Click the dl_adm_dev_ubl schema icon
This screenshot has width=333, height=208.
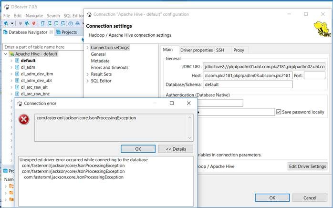coord(17,81)
